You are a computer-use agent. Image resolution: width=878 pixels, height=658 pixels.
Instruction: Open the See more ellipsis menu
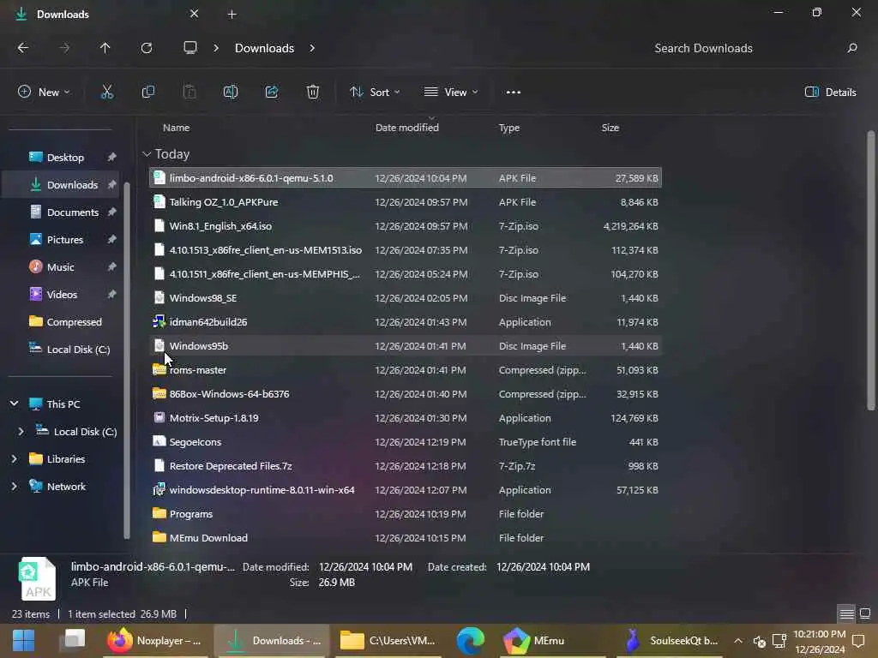tap(514, 93)
